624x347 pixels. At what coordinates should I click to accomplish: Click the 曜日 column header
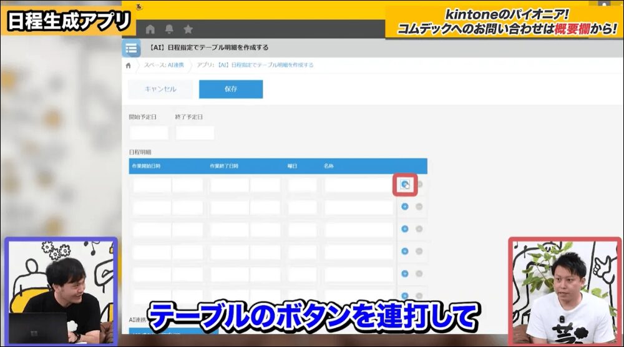tap(293, 166)
